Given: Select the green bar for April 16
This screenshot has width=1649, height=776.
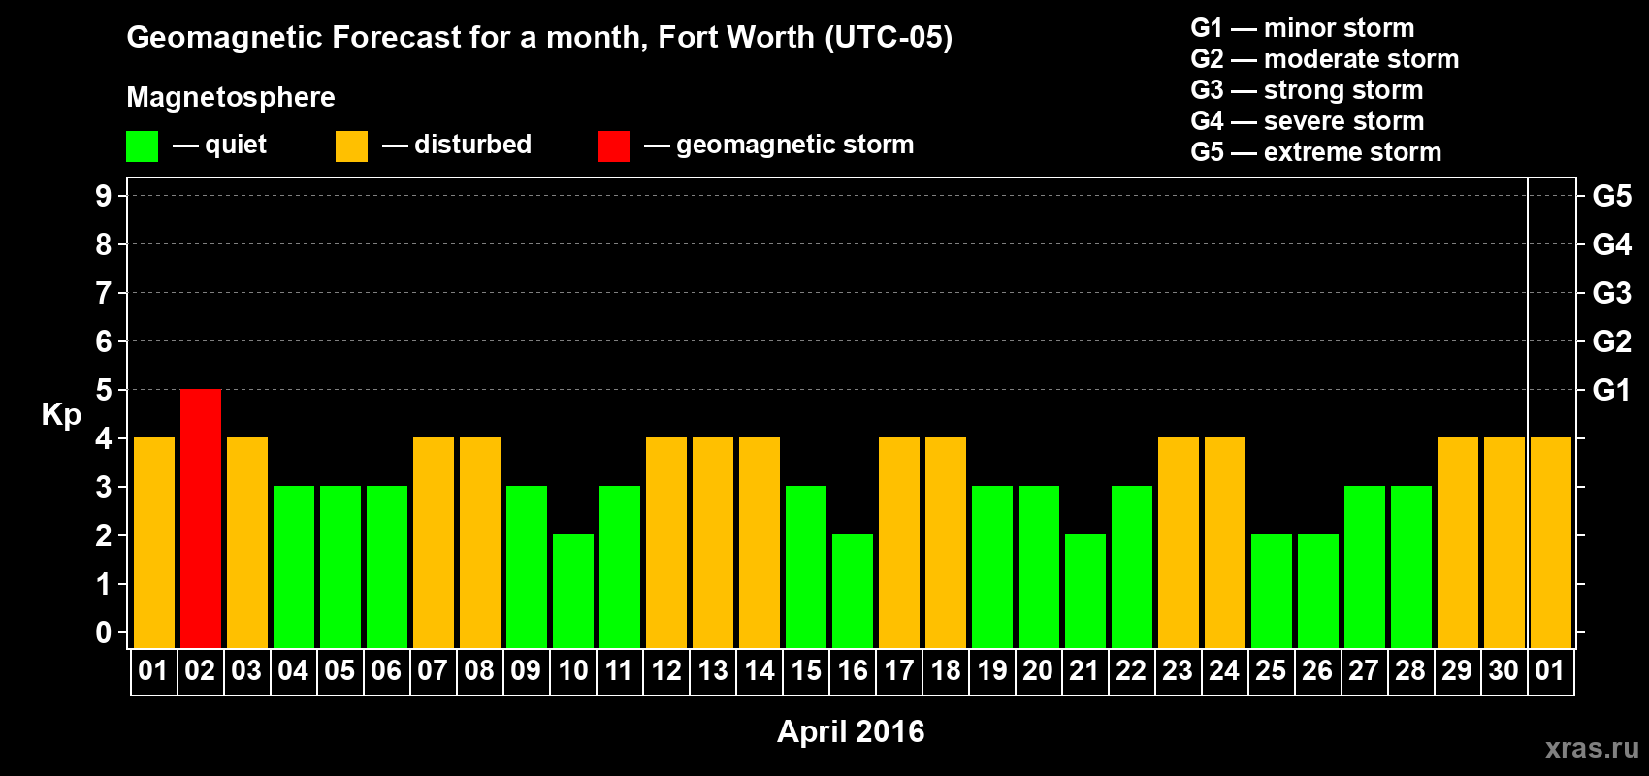Looking at the screenshot, I should (x=853, y=591).
